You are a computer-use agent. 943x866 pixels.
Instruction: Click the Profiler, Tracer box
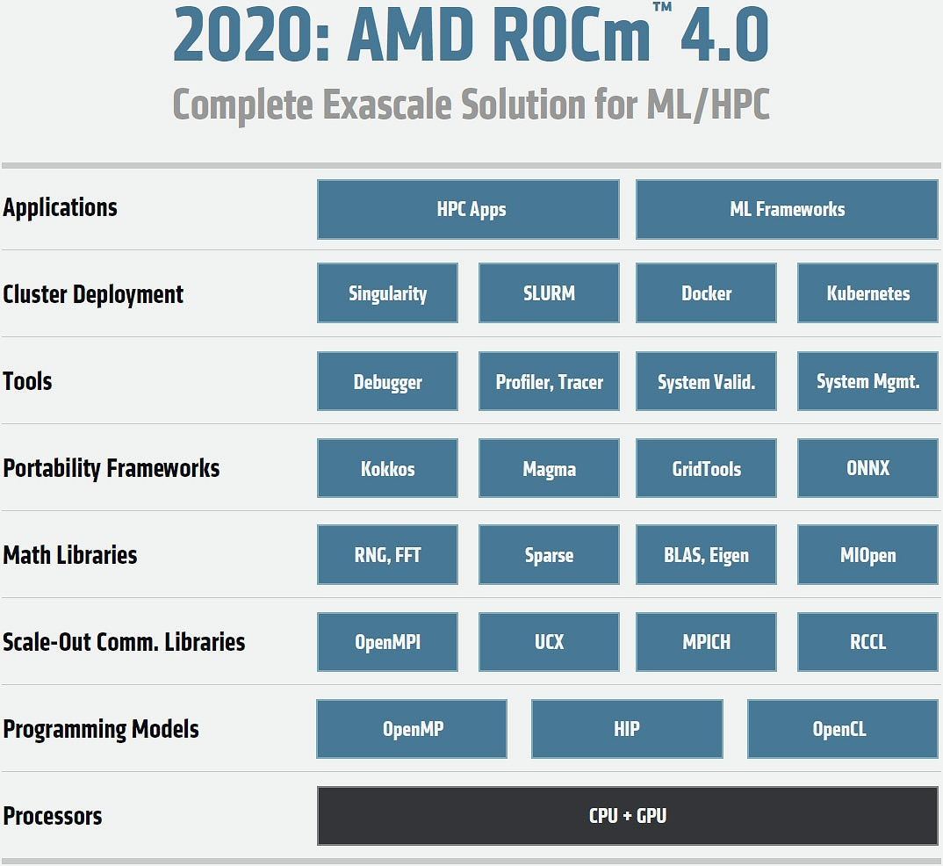coord(549,381)
